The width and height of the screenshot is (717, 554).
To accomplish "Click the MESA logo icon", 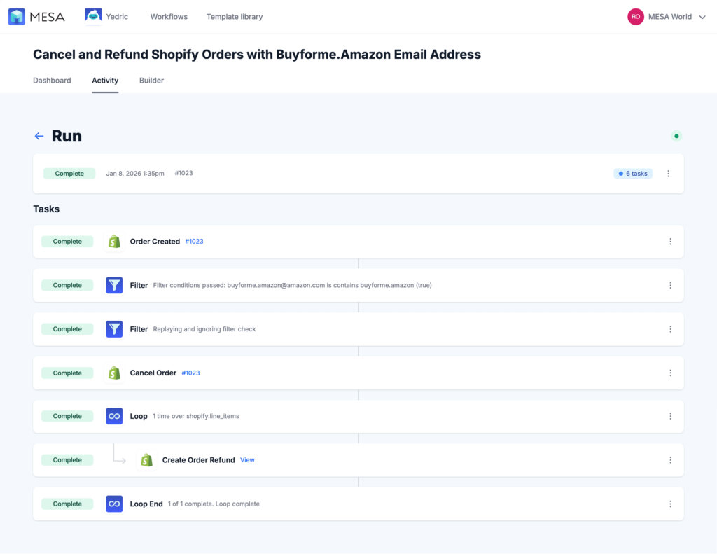I will click(x=17, y=17).
